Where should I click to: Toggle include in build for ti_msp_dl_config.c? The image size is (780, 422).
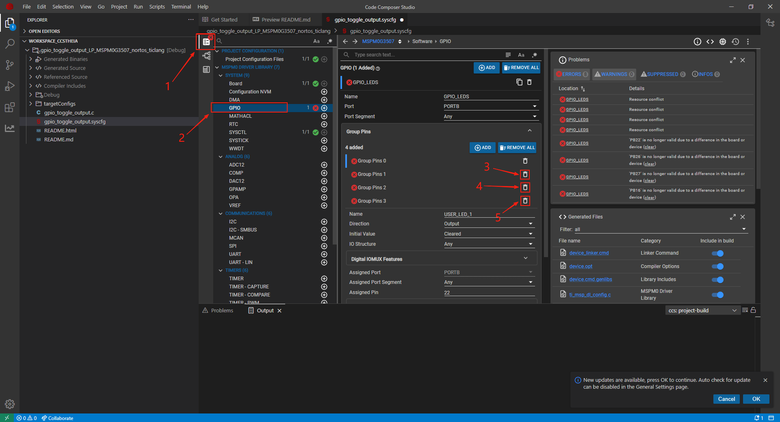tap(718, 295)
